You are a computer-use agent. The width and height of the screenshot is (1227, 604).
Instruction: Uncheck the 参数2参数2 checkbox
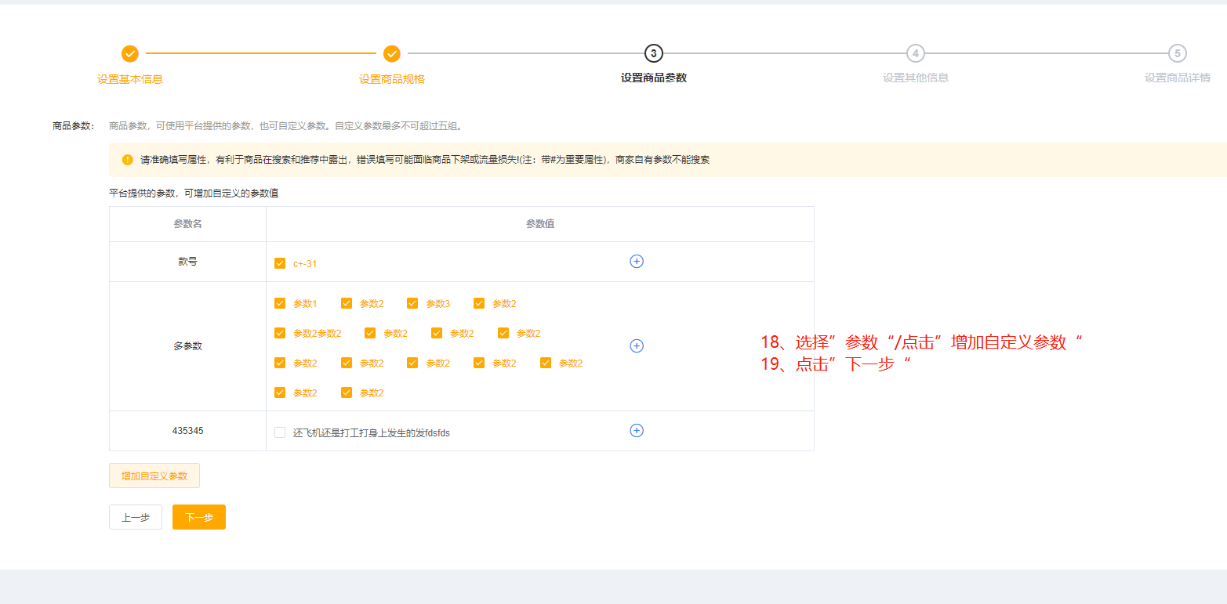tap(280, 333)
